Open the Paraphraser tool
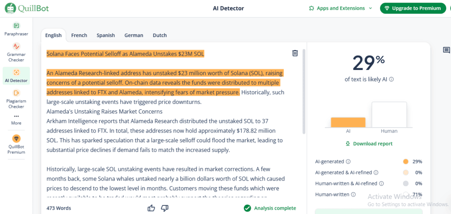 point(16,29)
